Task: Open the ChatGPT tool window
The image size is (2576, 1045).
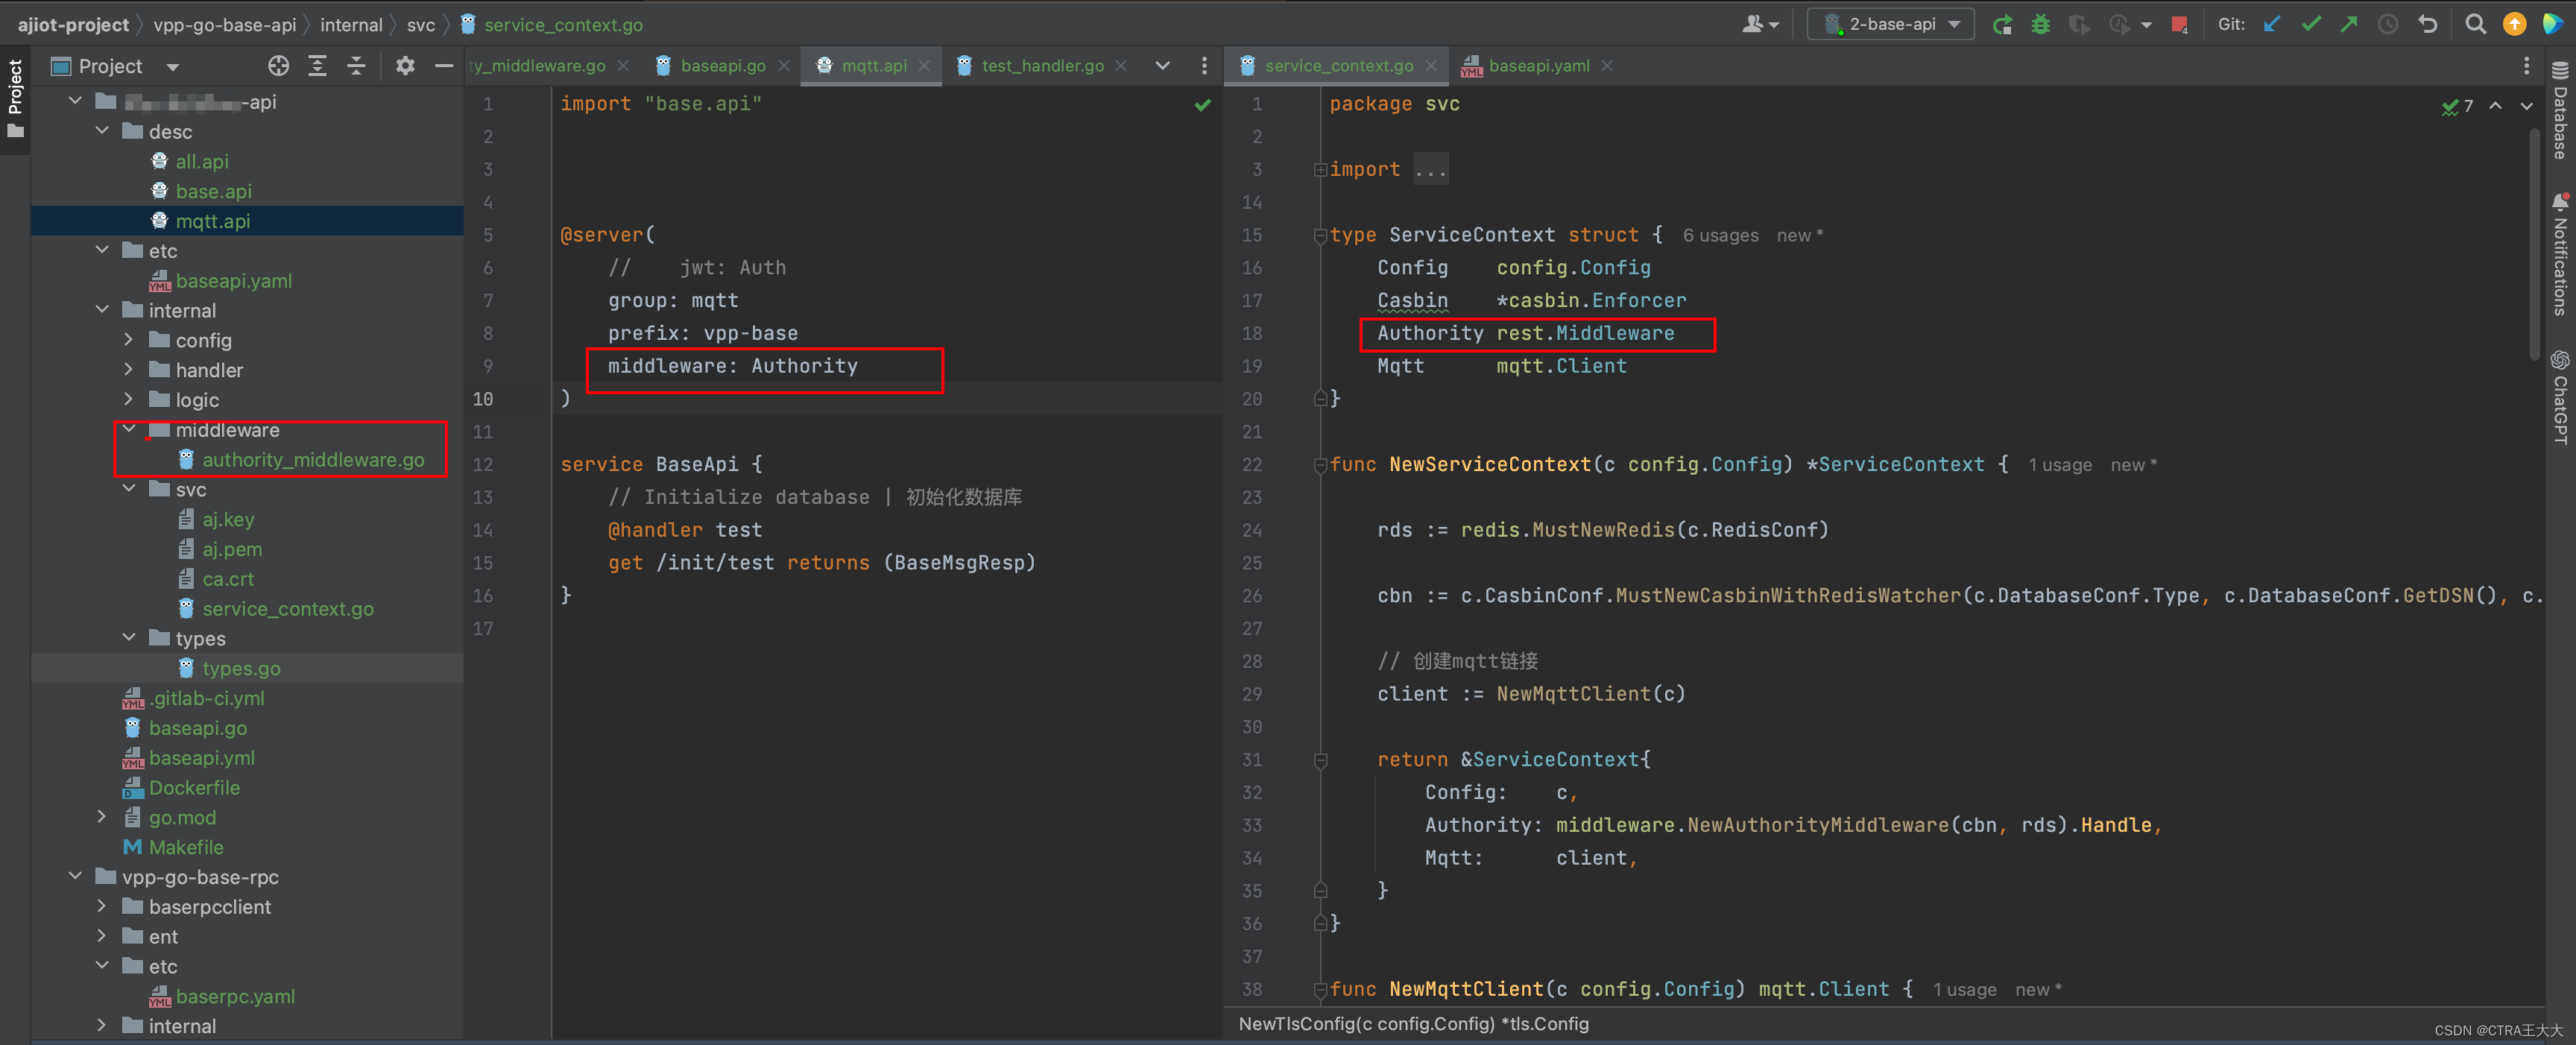Action: [x=2560, y=397]
